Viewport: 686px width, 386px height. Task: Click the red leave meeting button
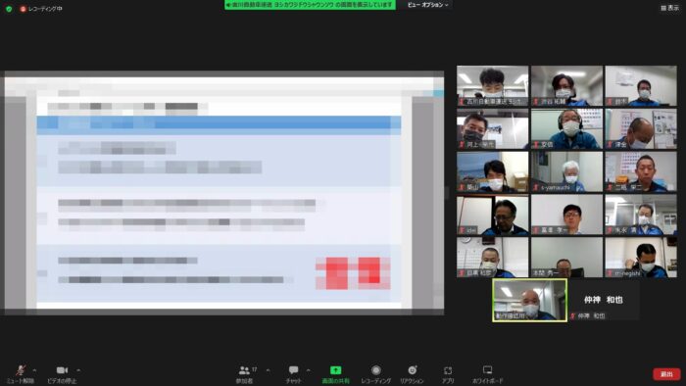(666, 374)
